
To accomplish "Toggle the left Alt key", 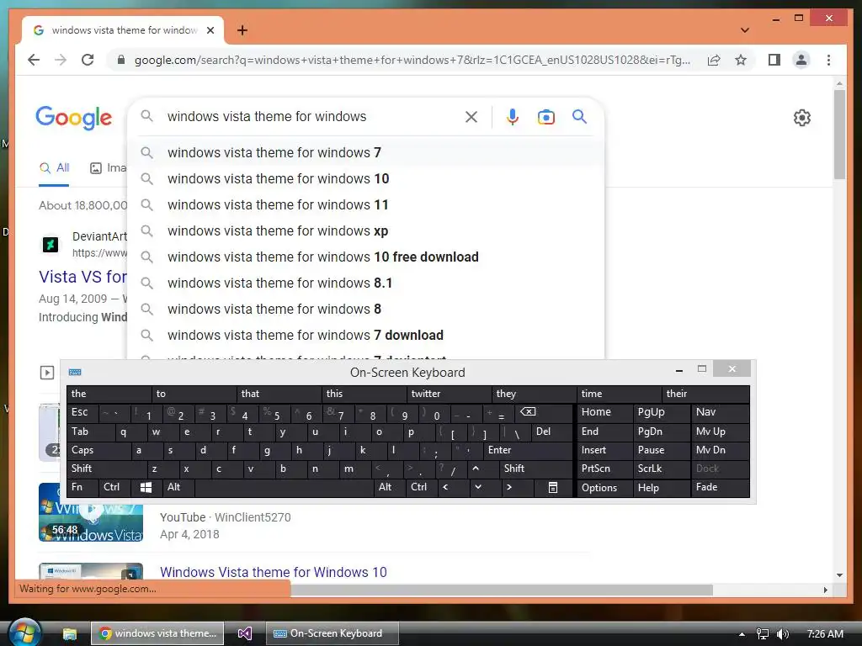I will coord(178,487).
